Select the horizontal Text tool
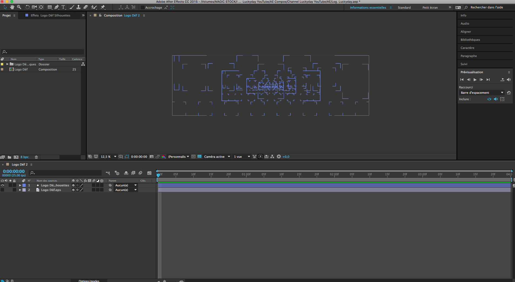Viewport: 515px width, 282px height. pos(63,7)
